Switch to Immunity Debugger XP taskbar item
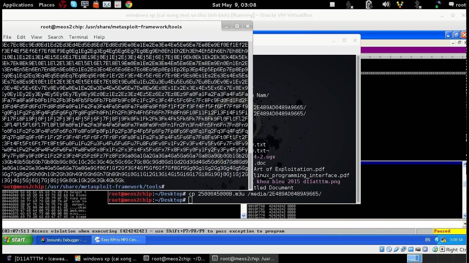 click(x=64, y=240)
